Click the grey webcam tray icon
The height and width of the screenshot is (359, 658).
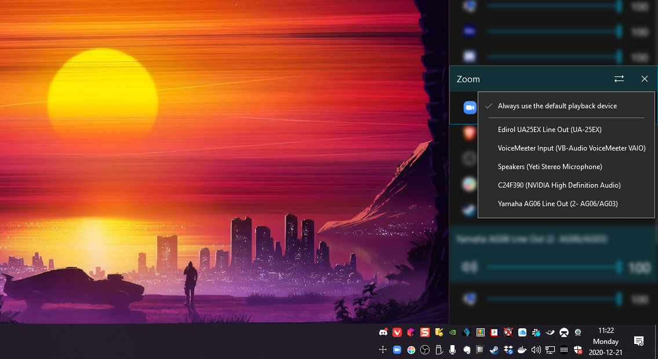[x=578, y=332]
